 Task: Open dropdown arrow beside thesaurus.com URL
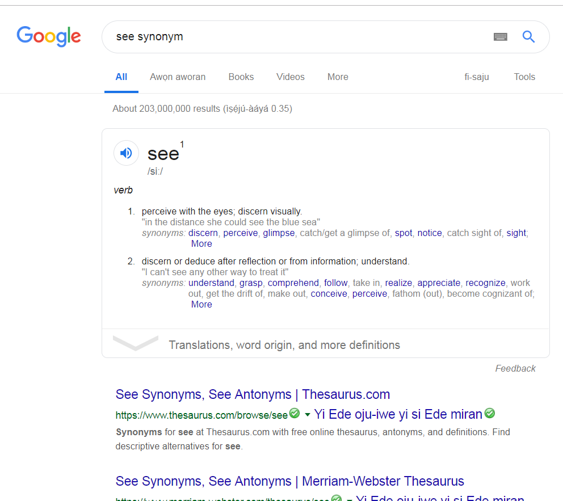pyautogui.click(x=308, y=415)
